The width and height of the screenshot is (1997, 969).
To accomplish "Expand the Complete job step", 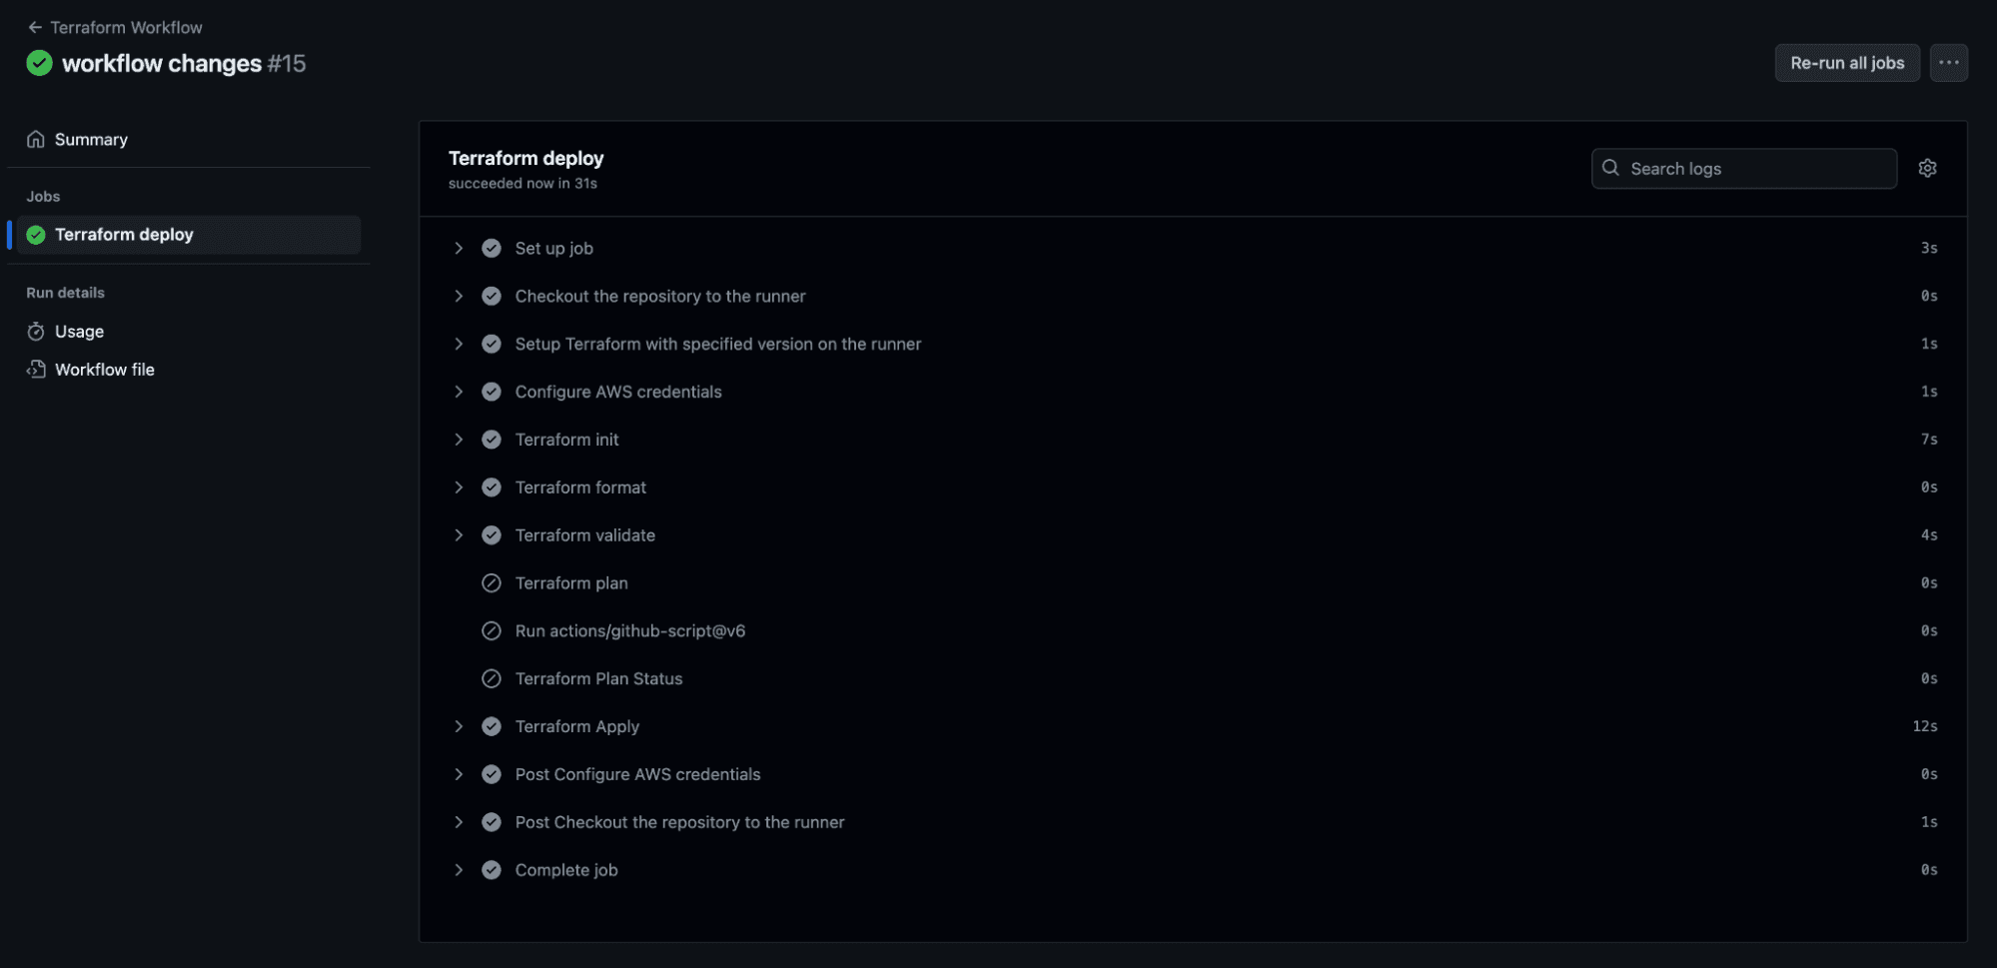I will point(459,870).
